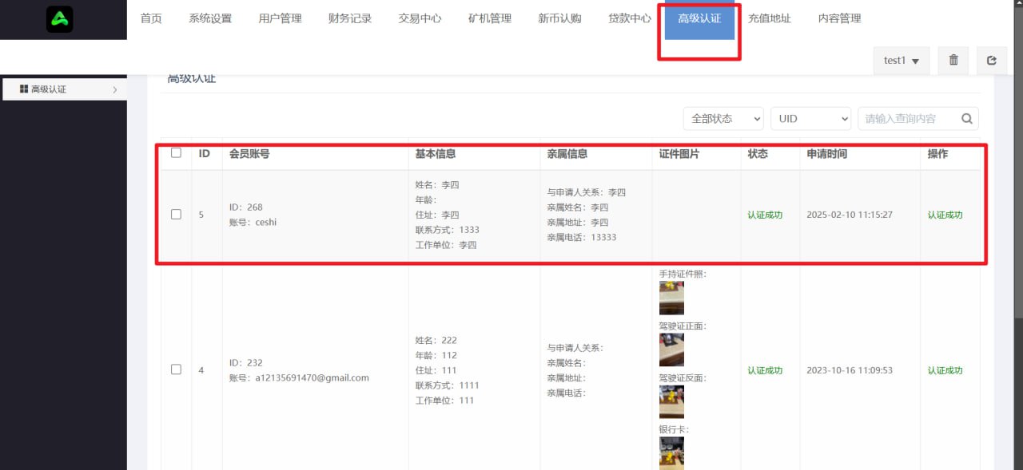Click the search magnifier icon
This screenshot has height=470, width=1023.
pos(966,118)
